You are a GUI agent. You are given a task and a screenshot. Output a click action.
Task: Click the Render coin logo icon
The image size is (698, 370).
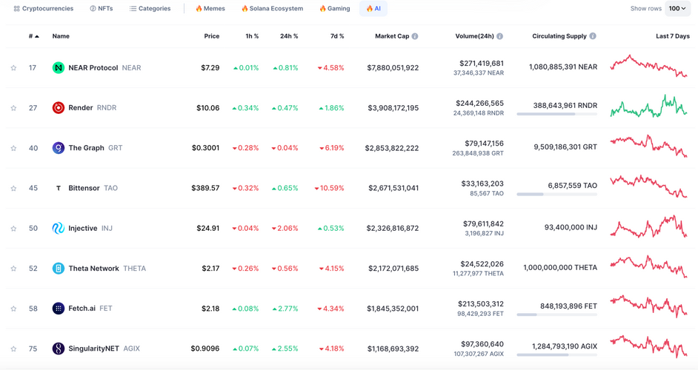coord(58,108)
